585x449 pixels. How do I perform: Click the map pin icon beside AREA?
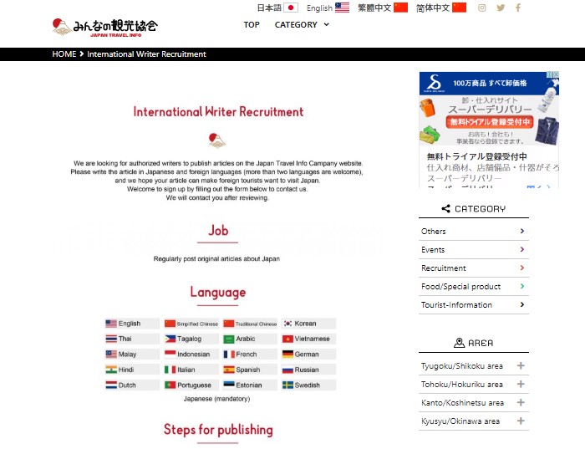460,343
